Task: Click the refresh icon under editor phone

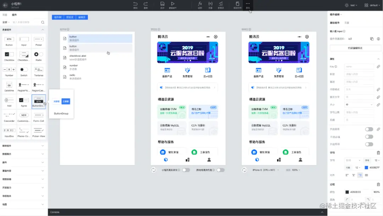Action: click(x=244, y=170)
